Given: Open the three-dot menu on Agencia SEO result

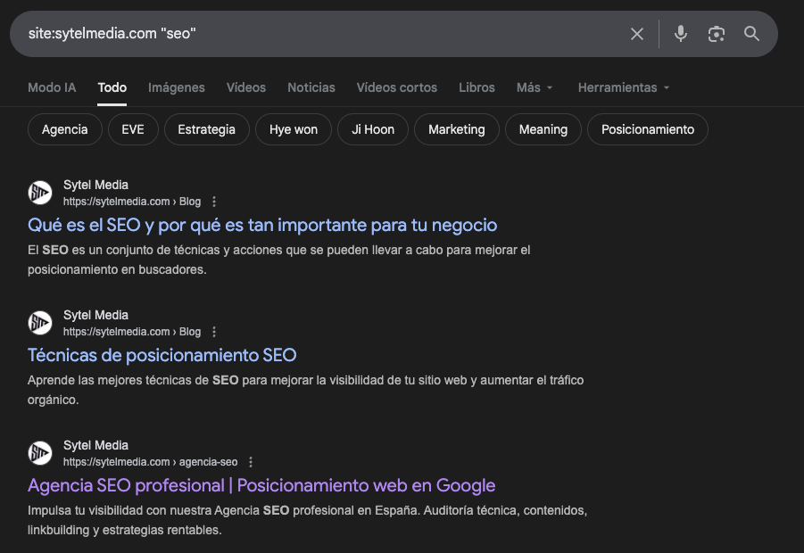Looking at the screenshot, I should click(x=250, y=462).
